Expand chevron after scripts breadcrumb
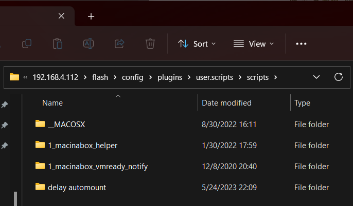The height and width of the screenshot is (206, 353). pyautogui.click(x=276, y=77)
